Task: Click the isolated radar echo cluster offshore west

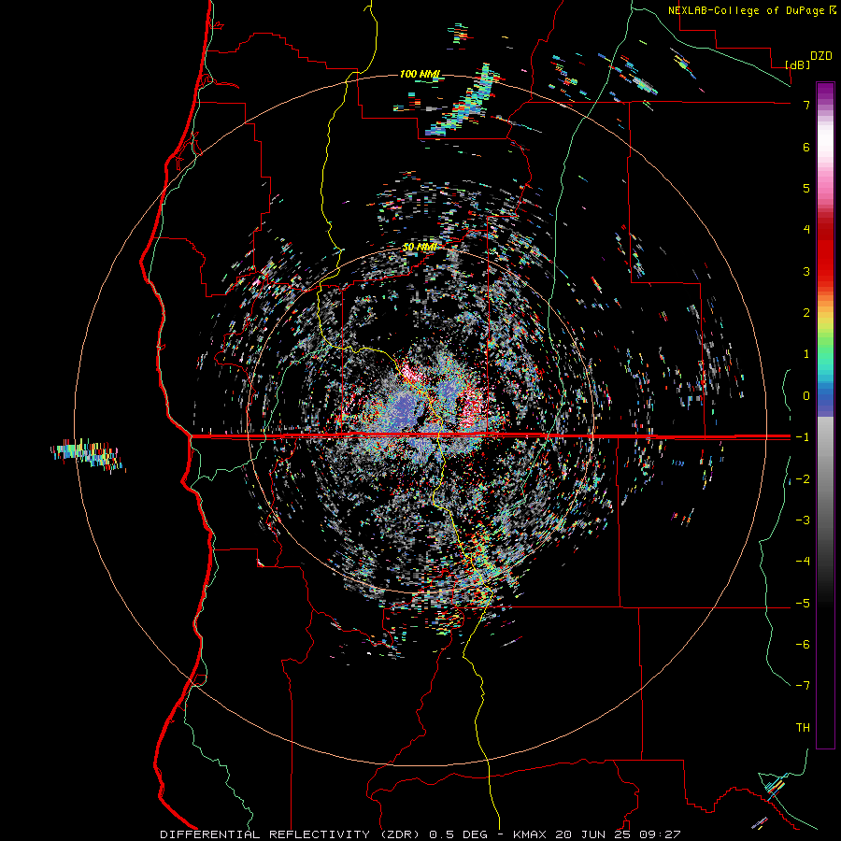Action: [88, 455]
